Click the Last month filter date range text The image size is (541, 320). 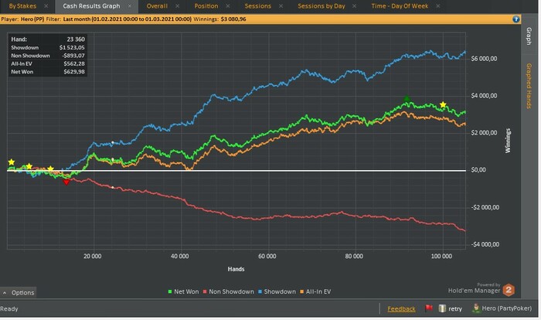(x=128, y=19)
